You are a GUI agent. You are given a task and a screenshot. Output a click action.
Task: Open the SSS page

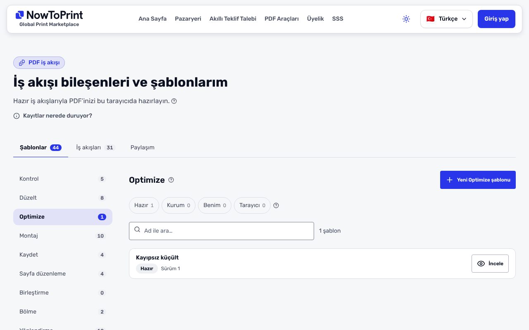[x=338, y=19]
